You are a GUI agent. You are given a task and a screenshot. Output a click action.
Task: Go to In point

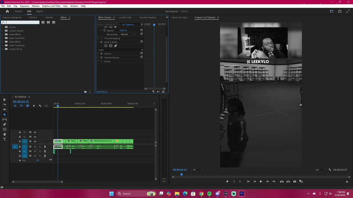tap(248, 182)
